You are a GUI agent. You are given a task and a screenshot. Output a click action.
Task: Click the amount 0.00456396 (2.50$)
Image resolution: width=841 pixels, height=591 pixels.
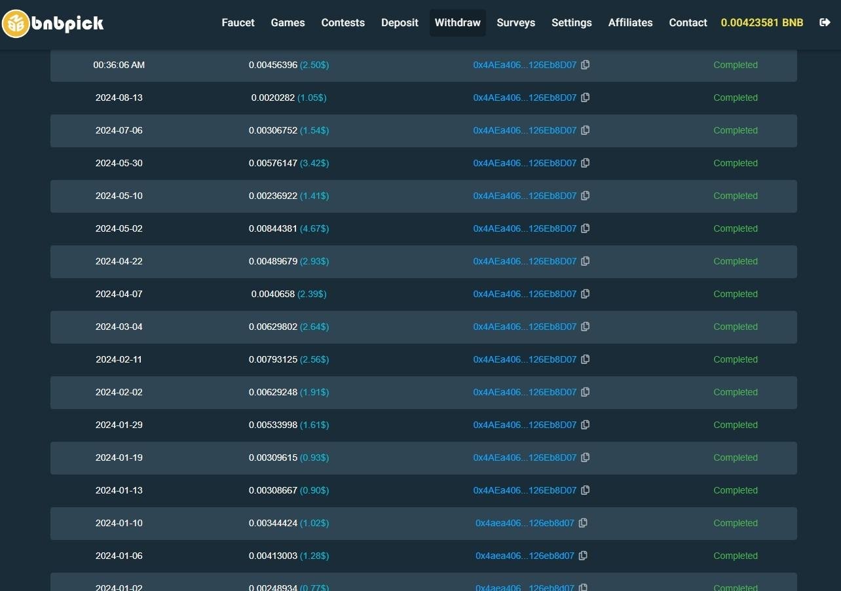[289, 65]
